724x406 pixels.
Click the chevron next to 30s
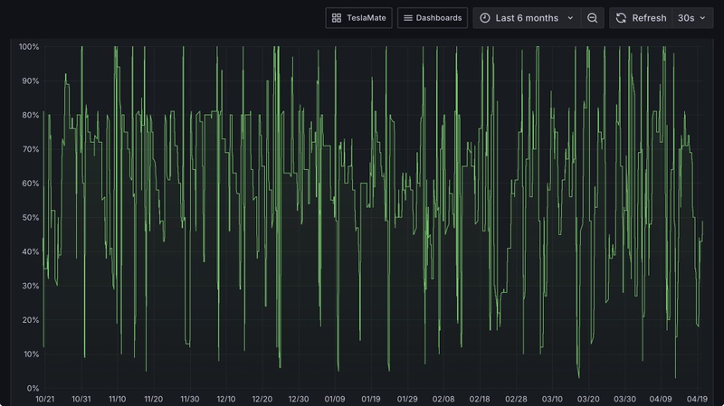(x=703, y=18)
